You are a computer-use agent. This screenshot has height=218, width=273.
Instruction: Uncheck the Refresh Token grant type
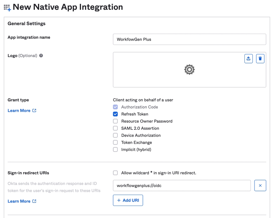pos(115,114)
